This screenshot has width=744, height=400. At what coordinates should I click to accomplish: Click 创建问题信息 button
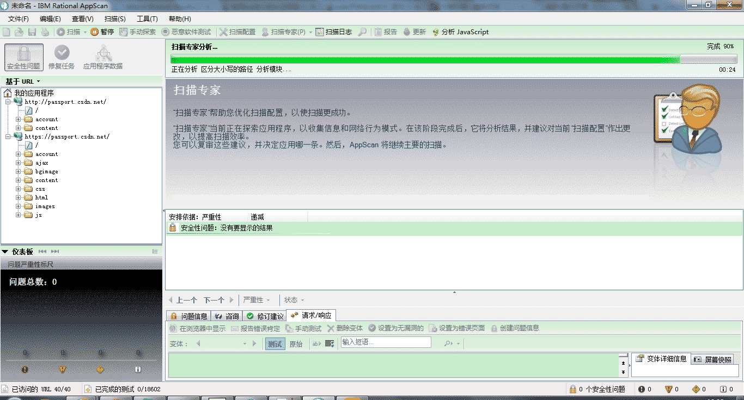pos(515,328)
